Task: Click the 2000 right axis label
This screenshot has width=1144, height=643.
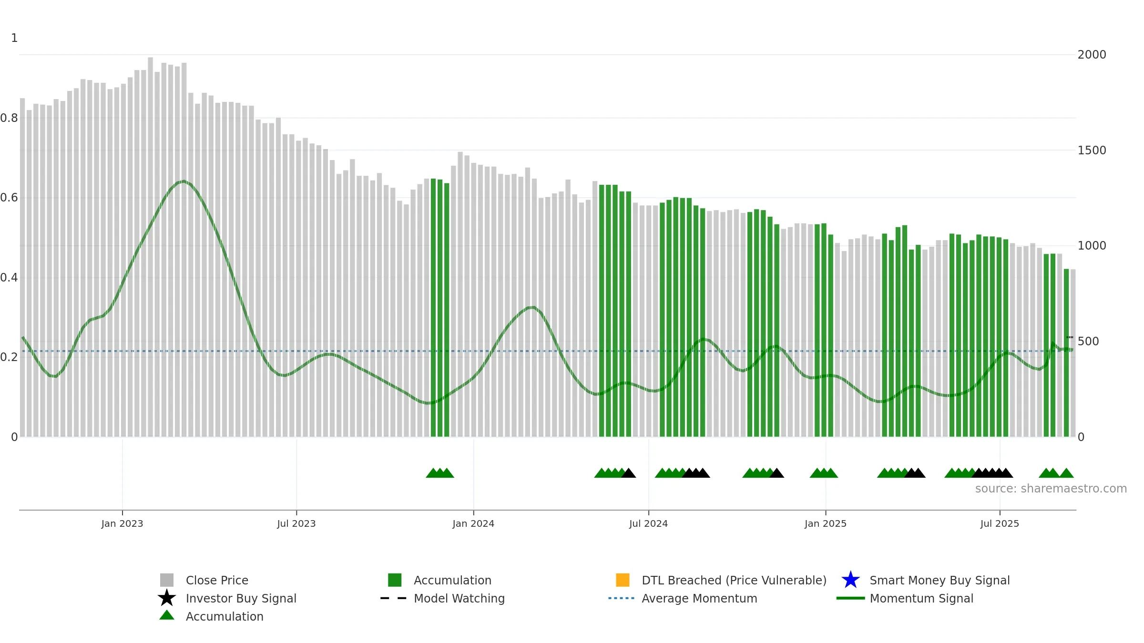Action: (1092, 55)
